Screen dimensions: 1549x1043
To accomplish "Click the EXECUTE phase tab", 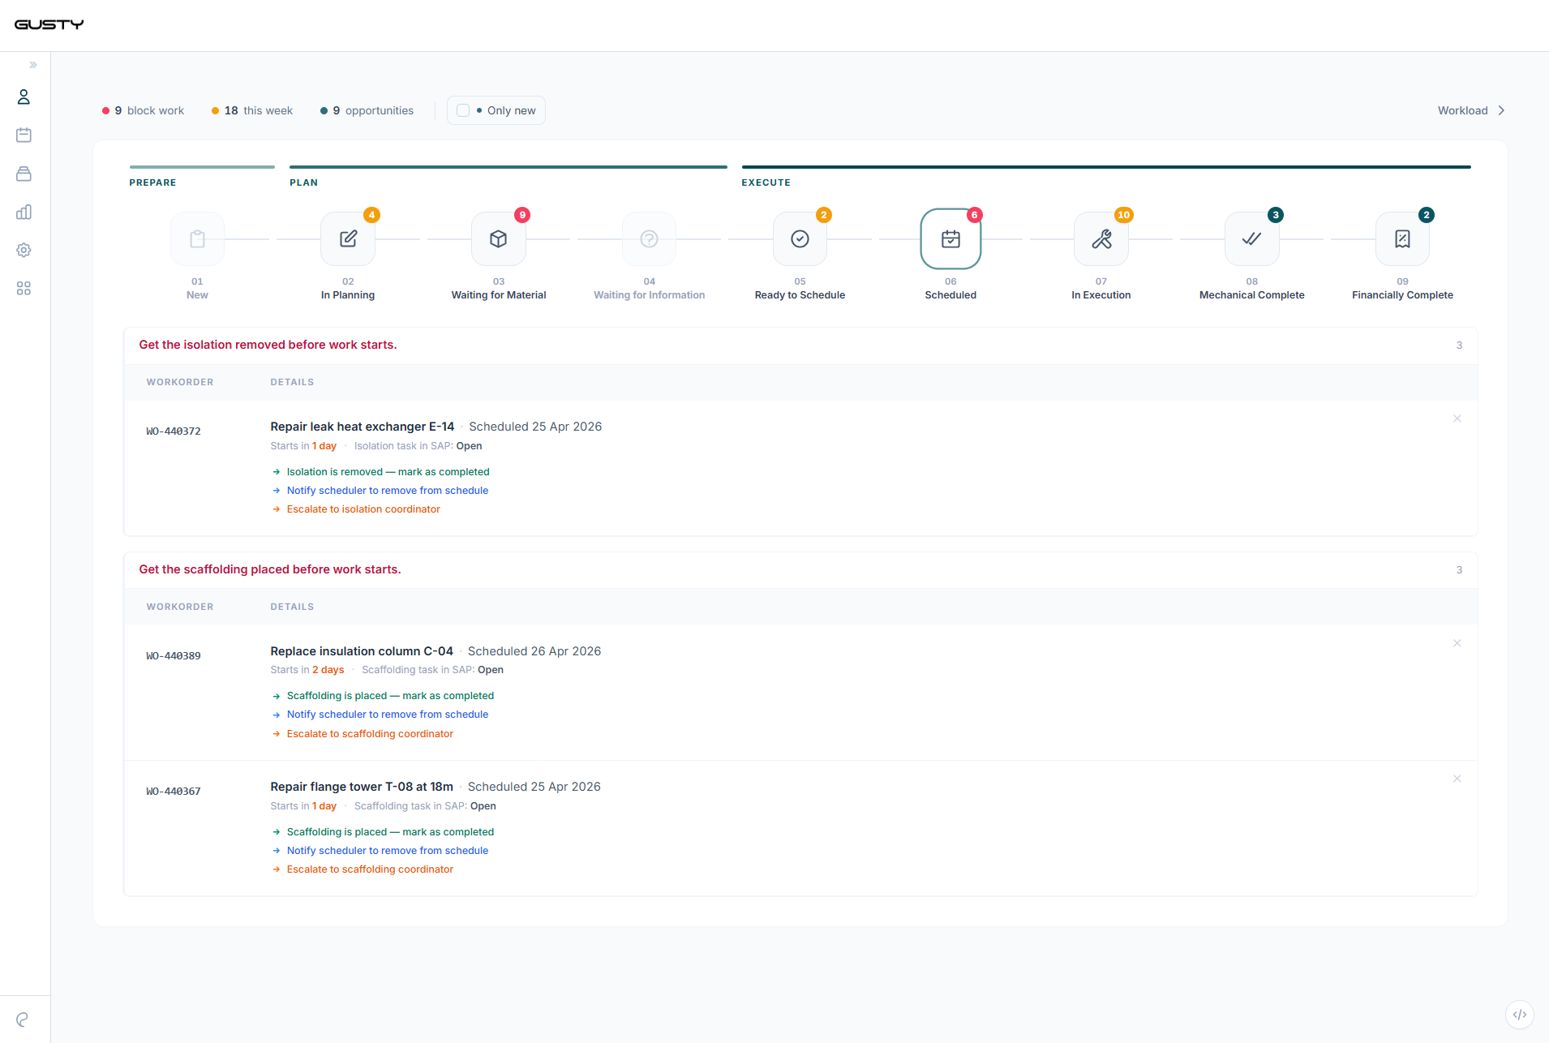I will [x=766, y=182].
